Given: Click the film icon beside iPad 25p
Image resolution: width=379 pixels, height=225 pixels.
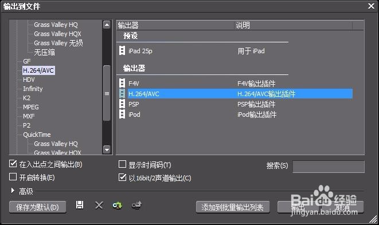Looking at the screenshot, I should point(122,51).
